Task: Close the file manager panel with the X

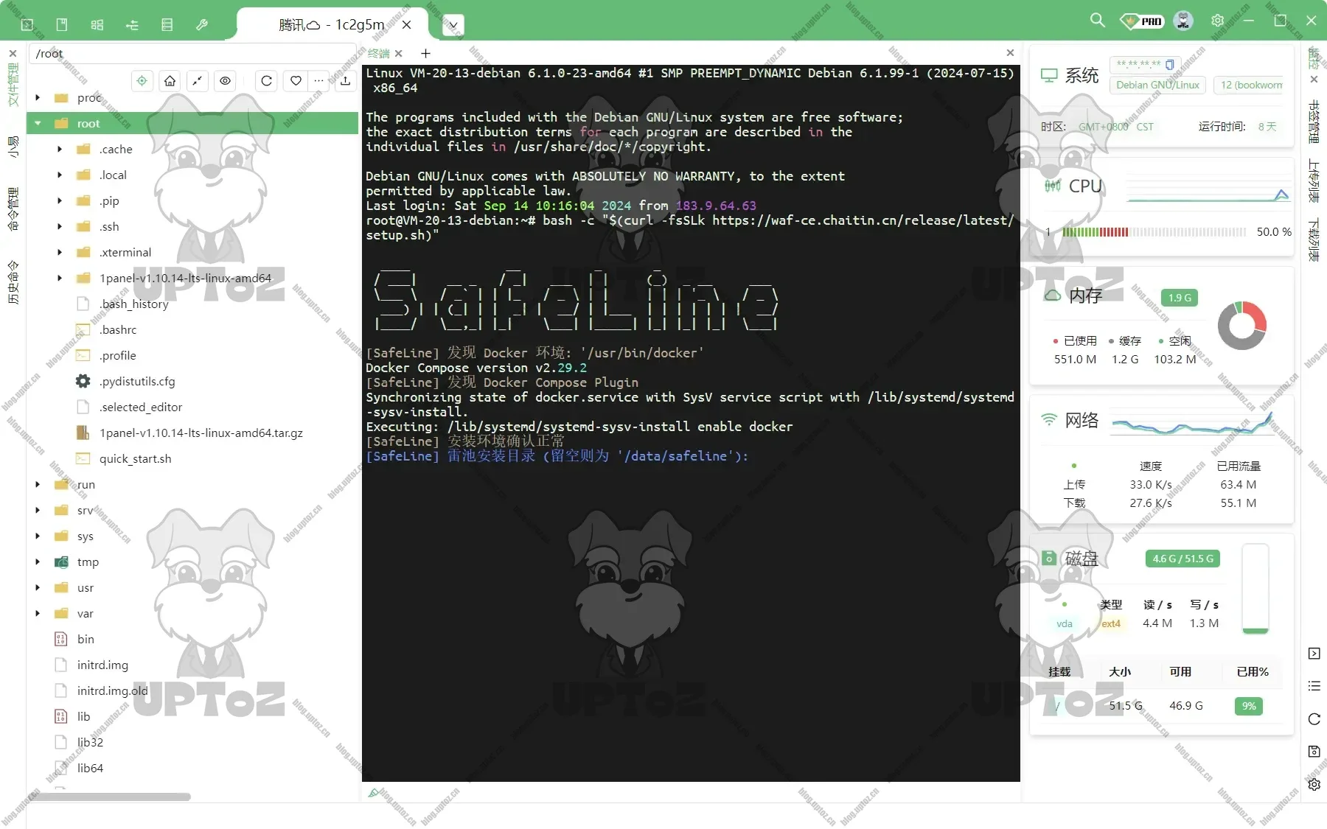Action: click(x=13, y=54)
